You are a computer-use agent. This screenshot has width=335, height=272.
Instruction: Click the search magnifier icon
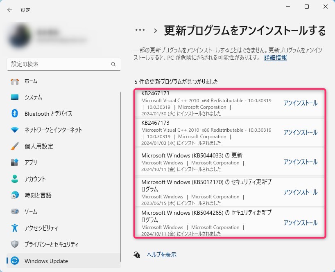pos(113,65)
